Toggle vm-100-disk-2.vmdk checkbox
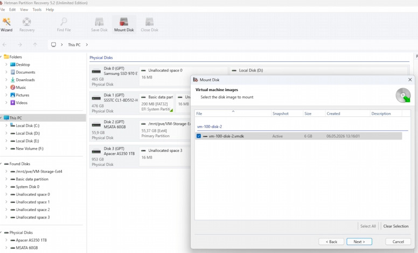The height and width of the screenshot is (253, 418). click(199, 136)
